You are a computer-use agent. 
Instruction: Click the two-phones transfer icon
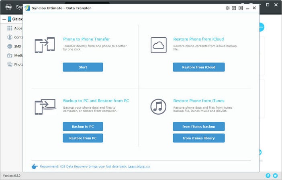pos(45,45)
